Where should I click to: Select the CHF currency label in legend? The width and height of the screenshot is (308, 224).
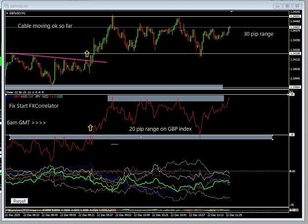pyautogui.click(x=31, y=97)
